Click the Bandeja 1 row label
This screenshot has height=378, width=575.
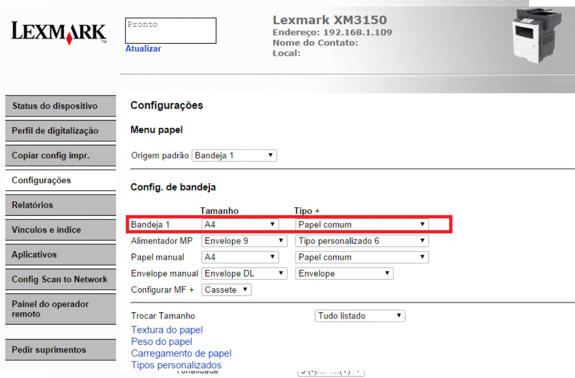coord(150,225)
